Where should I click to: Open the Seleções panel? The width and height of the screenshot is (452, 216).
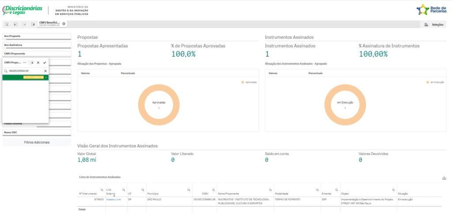(435, 25)
